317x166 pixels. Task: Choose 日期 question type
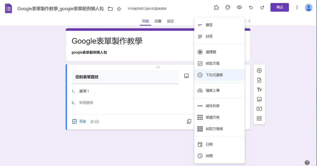pyautogui.click(x=220, y=144)
